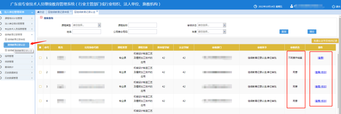Click 退出 to log out
The height and width of the screenshot is (114, 341).
click(x=338, y=7)
